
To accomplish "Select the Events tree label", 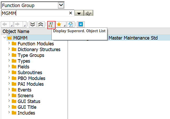I will (x=25, y=90).
